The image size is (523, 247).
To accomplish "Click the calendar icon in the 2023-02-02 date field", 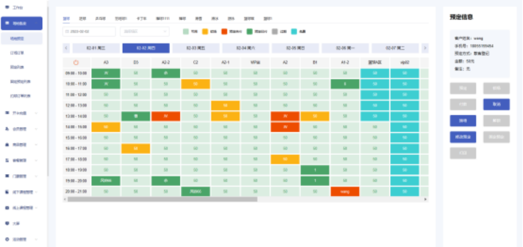I will tap(67, 31).
